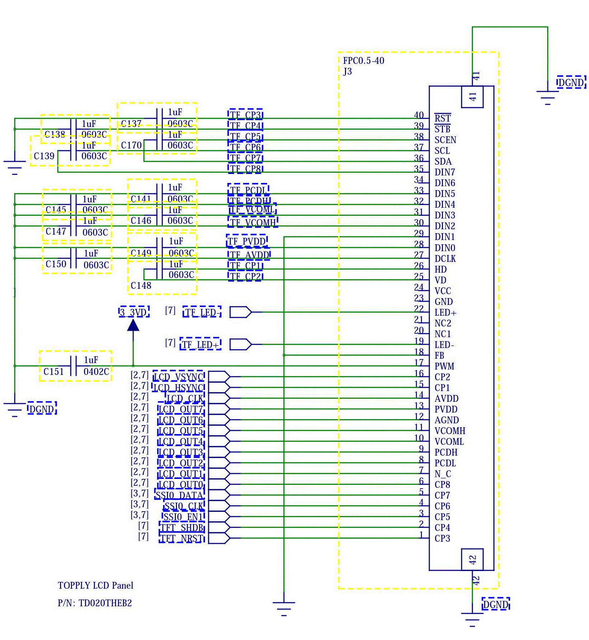589x640 pixels.
Task: Select the TF_CP3 net label
Action: pyautogui.click(x=246, y=115)
